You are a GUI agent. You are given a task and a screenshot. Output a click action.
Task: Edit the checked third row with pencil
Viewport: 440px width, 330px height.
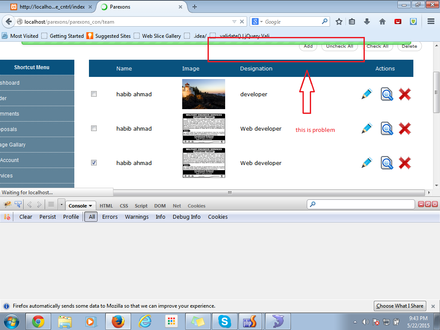(367, 163)
